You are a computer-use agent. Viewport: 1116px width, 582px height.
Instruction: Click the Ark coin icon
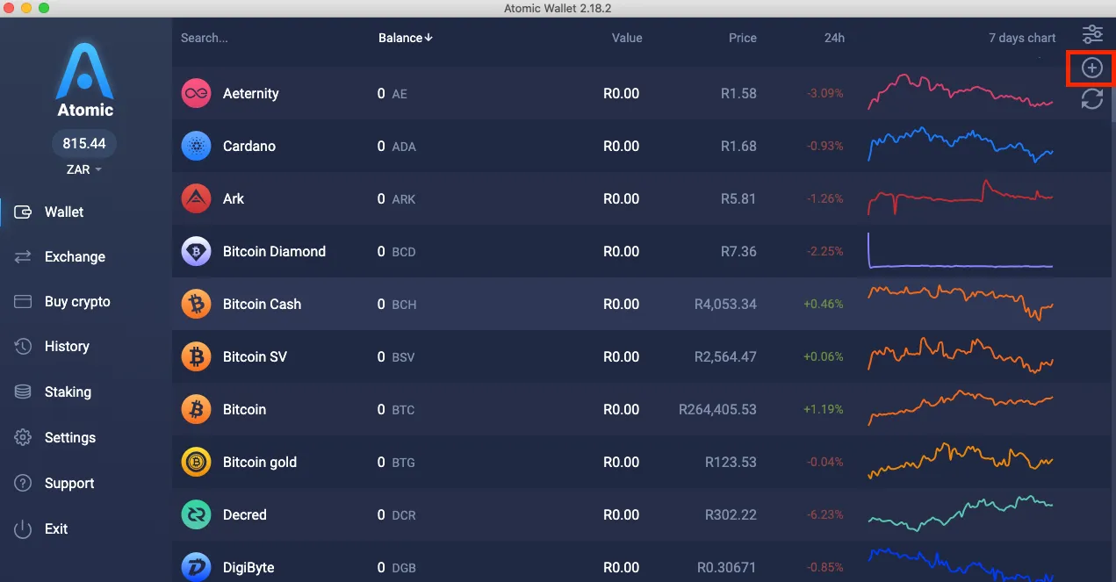coord(196,198)
